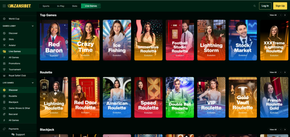Open the Stock Market game card

[x=243, y=40]
